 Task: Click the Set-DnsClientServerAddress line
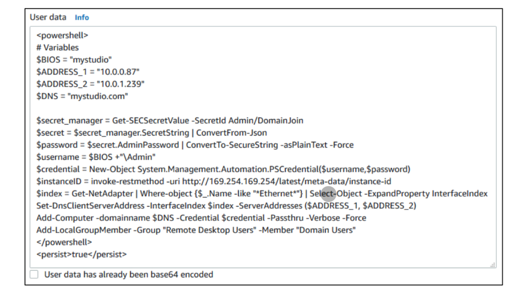[226, 206]
